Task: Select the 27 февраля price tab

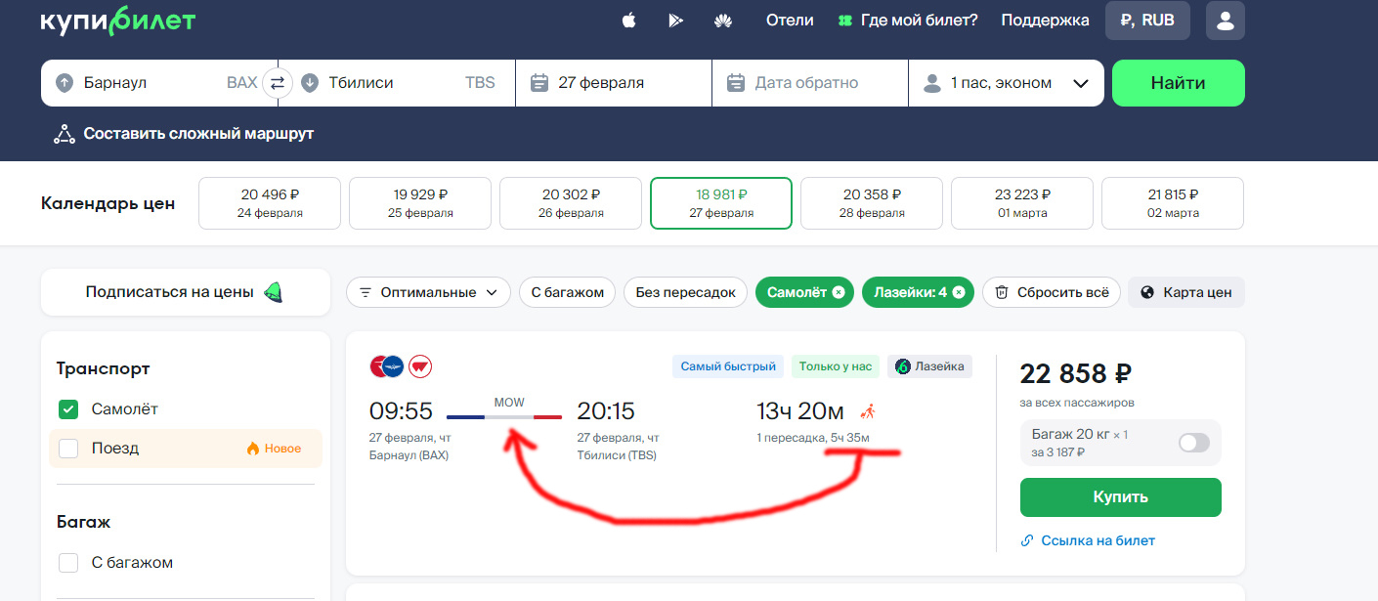Action: point(721,203)
